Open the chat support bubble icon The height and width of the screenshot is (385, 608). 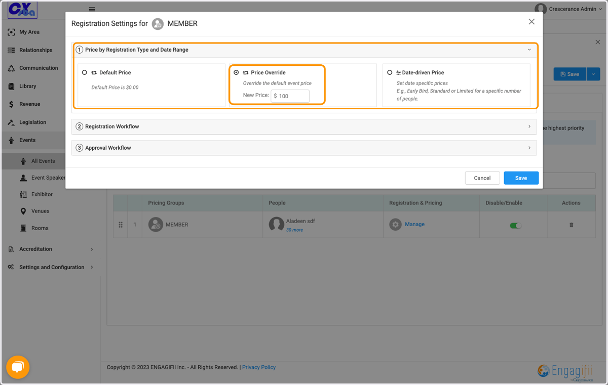tap(18, 367)
